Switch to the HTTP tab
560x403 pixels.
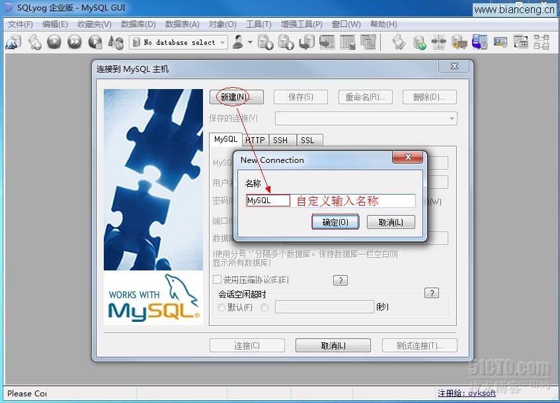(x=255, y=140)
